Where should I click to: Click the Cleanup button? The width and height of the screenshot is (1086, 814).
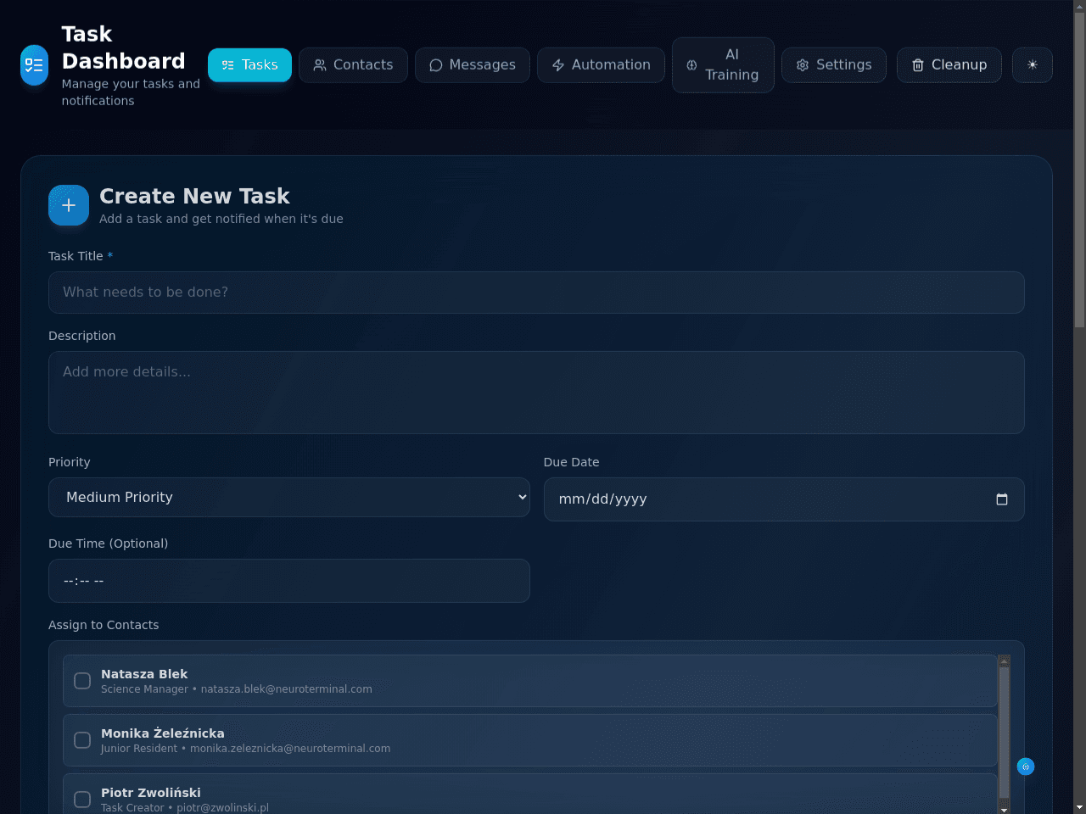point(949,65)
